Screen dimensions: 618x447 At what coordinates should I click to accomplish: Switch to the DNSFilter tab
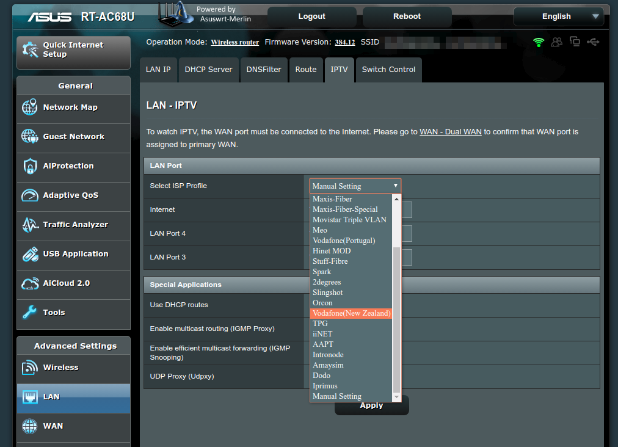point(264,70)
